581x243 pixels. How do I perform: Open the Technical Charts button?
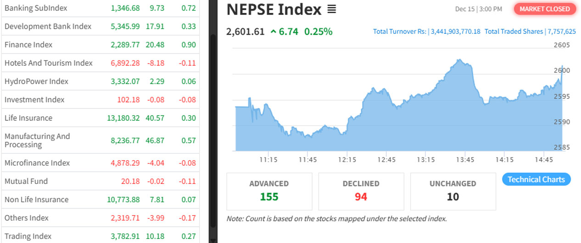(x=536, y=179)
